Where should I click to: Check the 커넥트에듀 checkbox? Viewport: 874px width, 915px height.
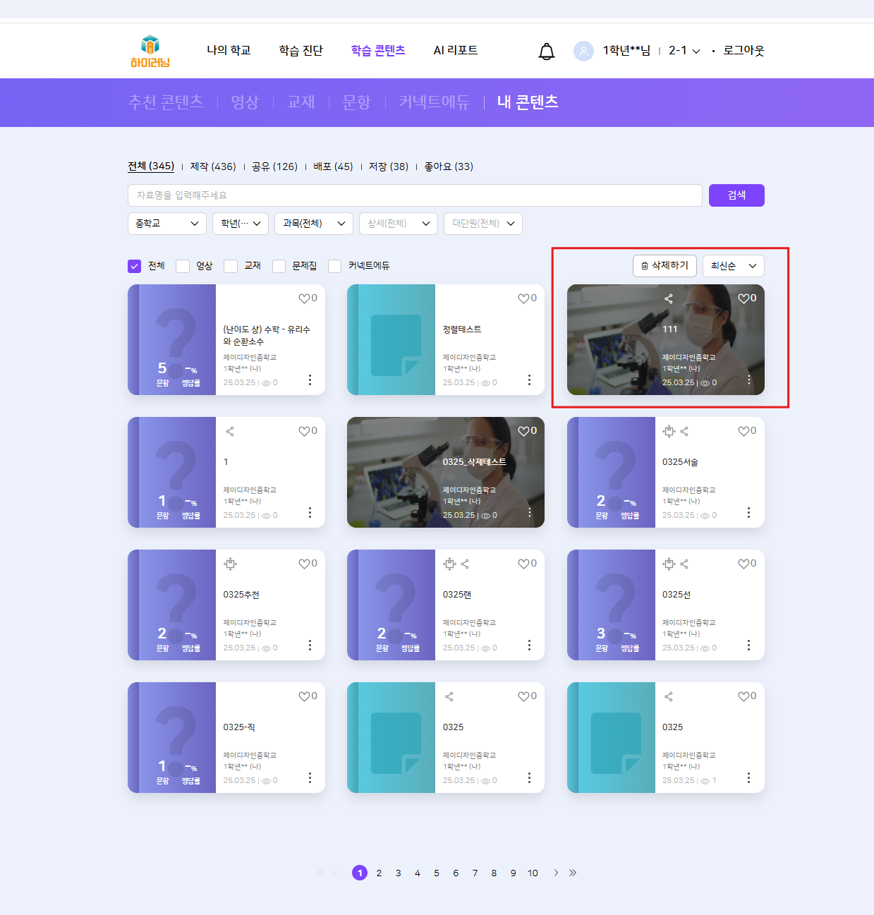(x=335, y=266)
